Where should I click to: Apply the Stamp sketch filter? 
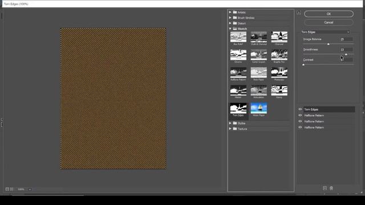(279, 91)
